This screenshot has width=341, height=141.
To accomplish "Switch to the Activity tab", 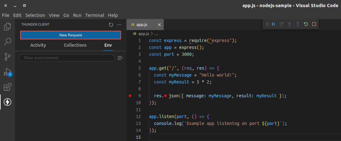I will [38, 45].
